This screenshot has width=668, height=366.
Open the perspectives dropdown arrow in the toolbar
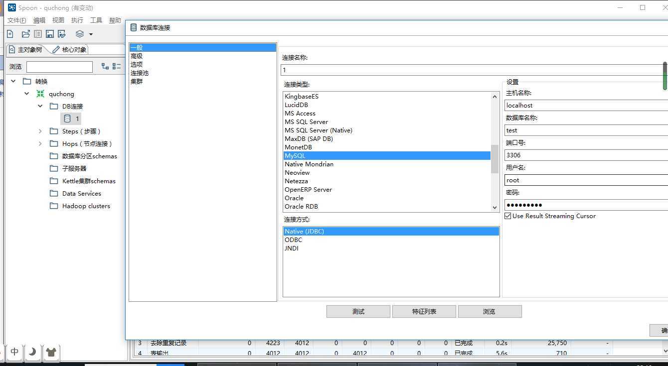pyautogui.click(x=91, y=34)
